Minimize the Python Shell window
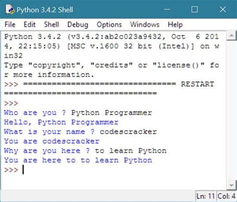 [x=167, y=9]
